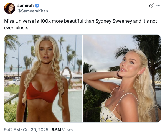This screenshot has width=165, height=135.
Task: Click the white car in left photo
Action: [x=14, y=82]
